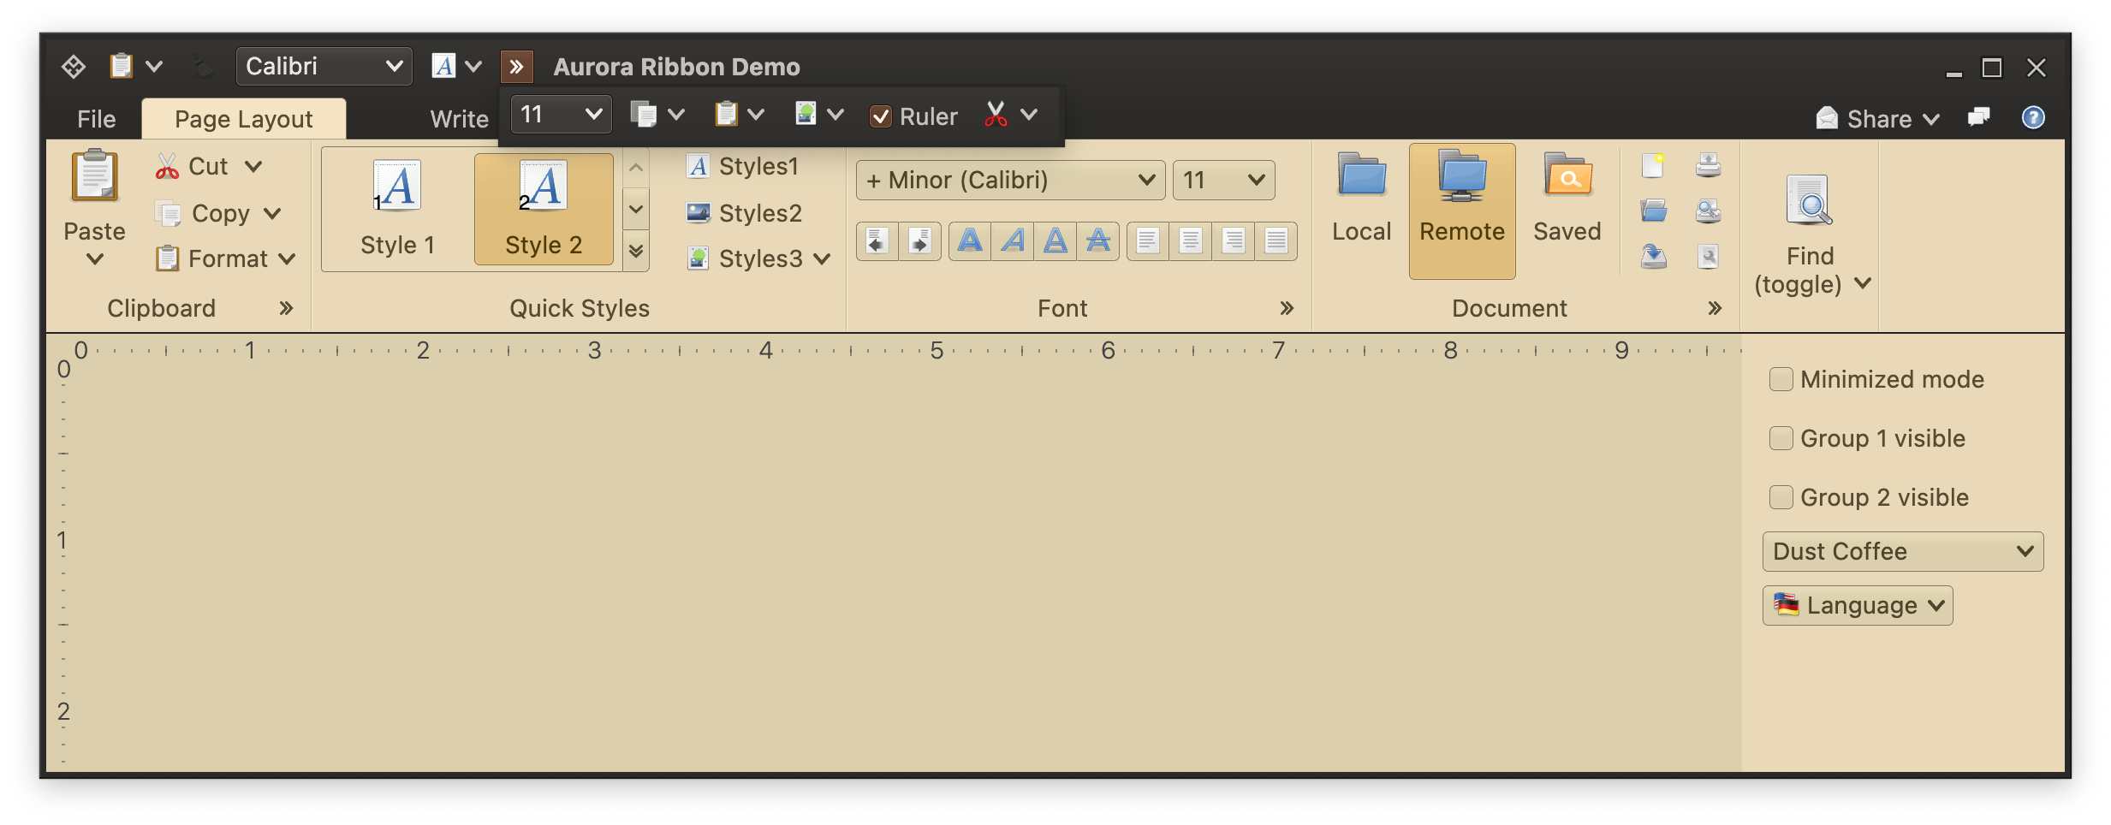Open the Share menu
The height and width of the screenshot is (825, 2111).
point(1878,118)
